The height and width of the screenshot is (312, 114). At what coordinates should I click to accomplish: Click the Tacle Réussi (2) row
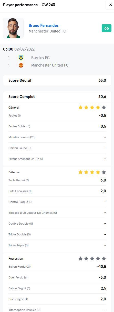[57, 180]
